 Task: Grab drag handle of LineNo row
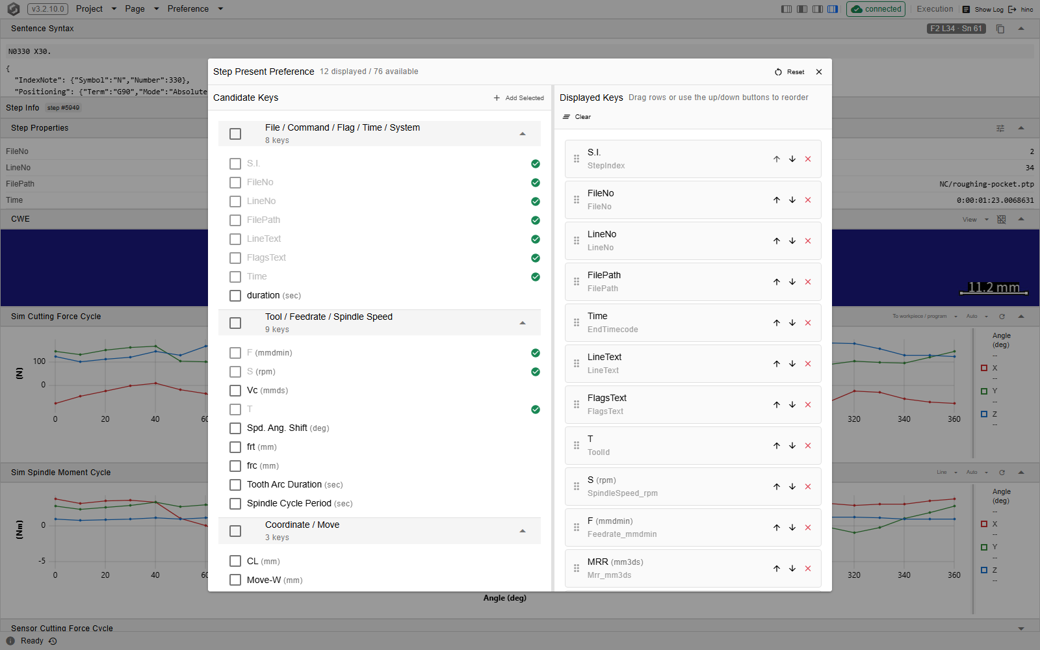click(x=577, y=241)
